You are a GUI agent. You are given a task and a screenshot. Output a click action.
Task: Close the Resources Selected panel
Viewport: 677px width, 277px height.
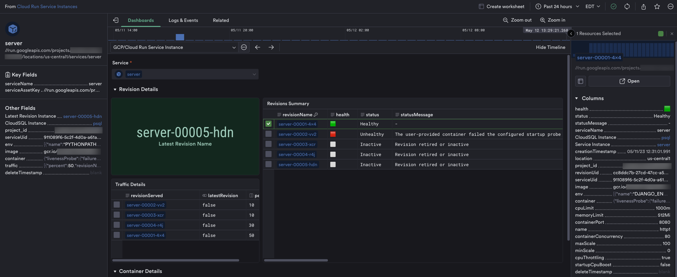(x=672, y=34)
